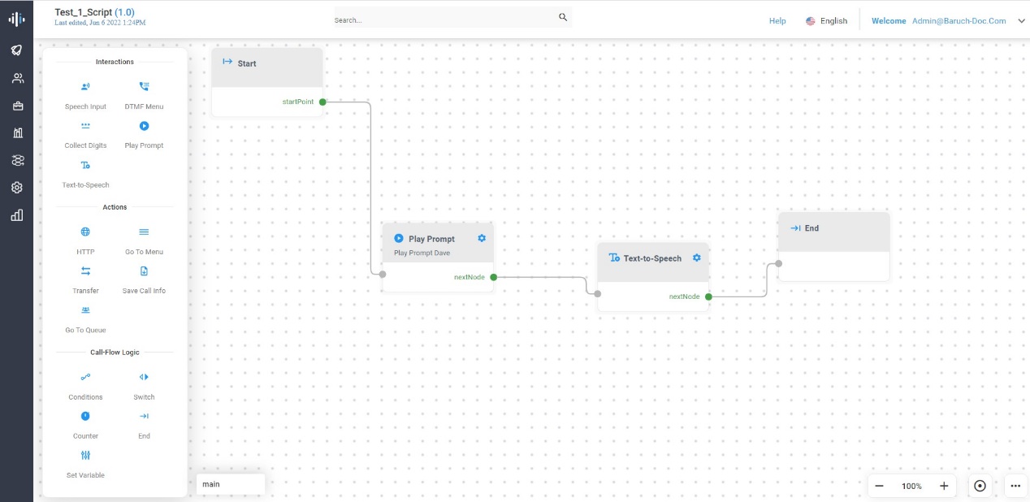Image resolution: width=1030 pixels, height=502 pixels.
Task: Click the HTTP action globe icon
Action: pyautogui.click(x=85, y=232)
